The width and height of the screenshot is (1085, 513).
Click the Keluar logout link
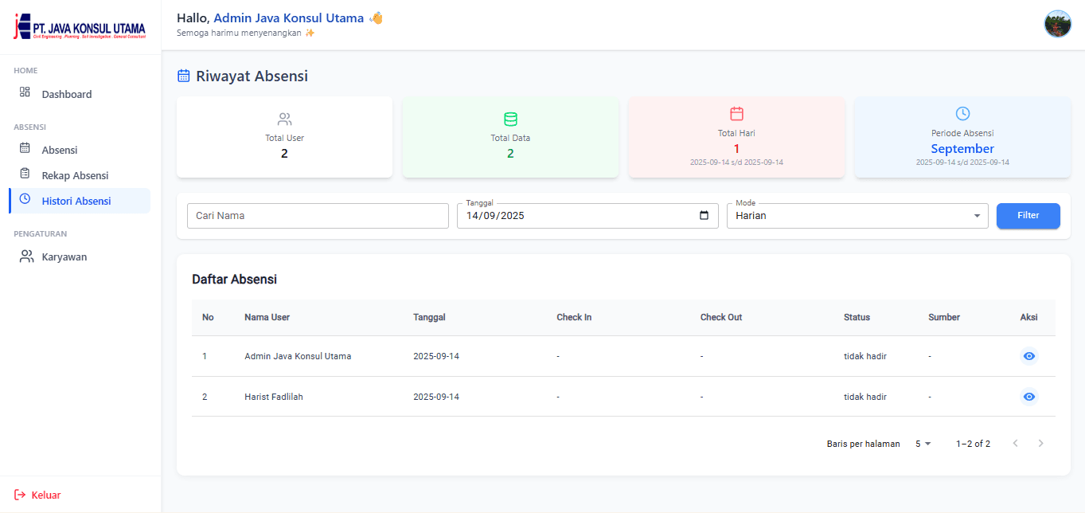45,495
